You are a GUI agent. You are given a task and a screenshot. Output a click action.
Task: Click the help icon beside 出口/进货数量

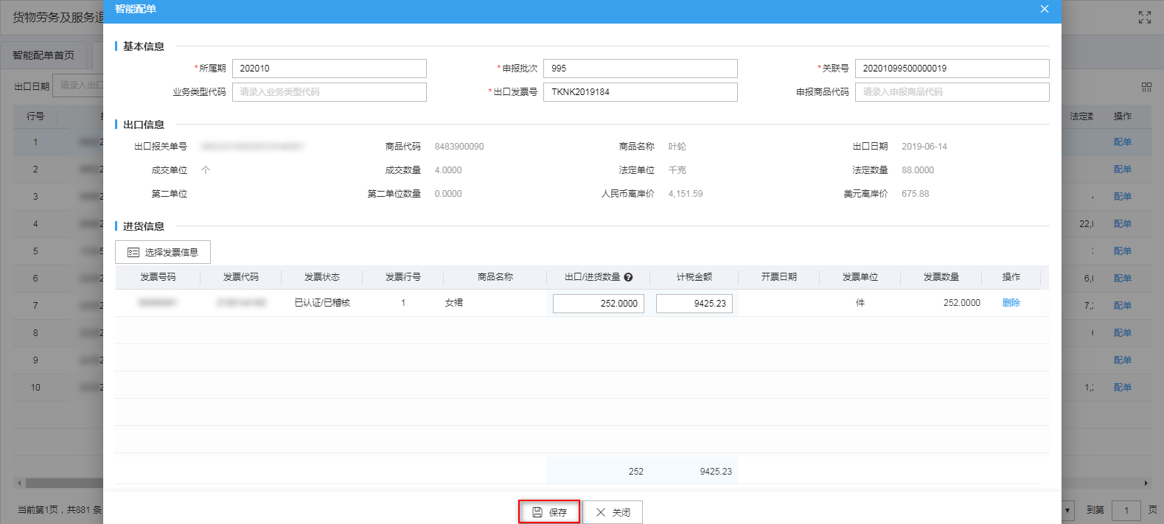tap(628, 277)
